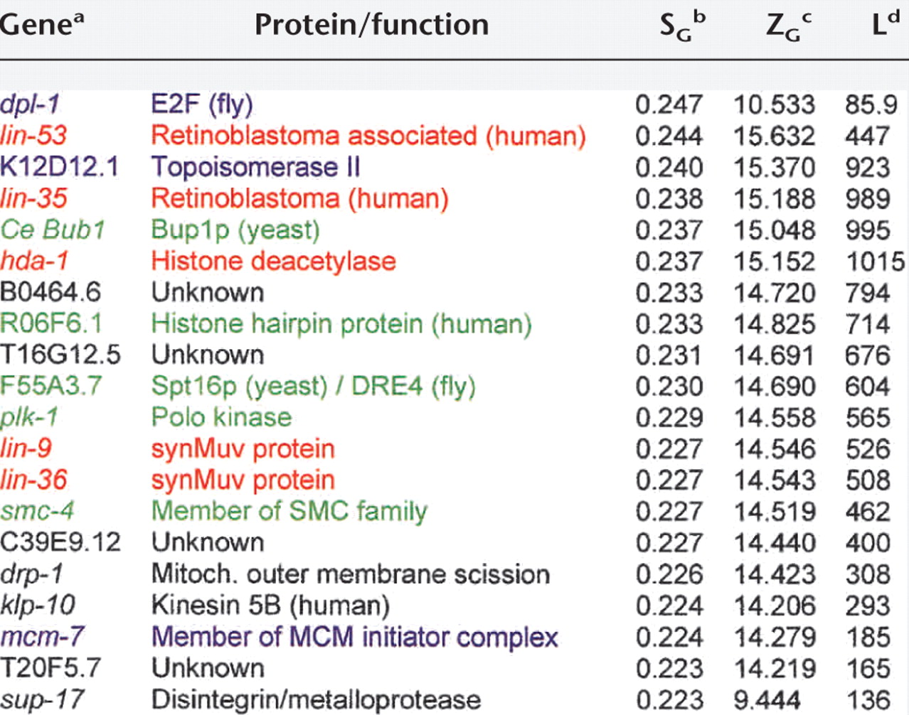Click the red lin-35 gene

33,198
